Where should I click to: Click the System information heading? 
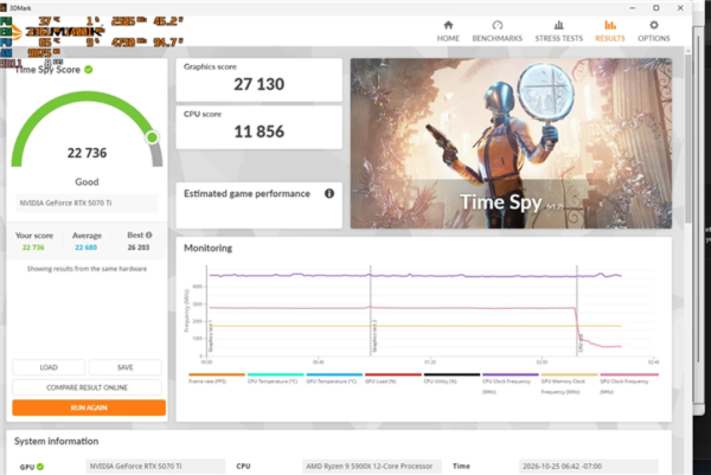pos(56,441)
